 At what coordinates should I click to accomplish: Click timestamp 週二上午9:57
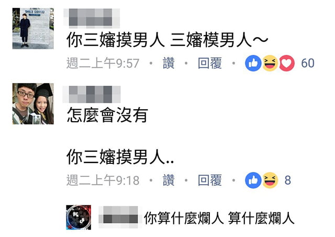click(103, 63)
